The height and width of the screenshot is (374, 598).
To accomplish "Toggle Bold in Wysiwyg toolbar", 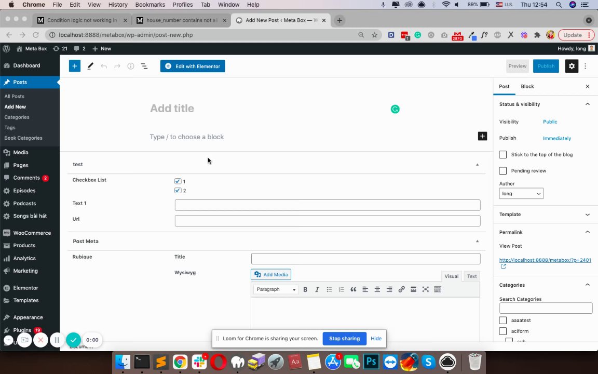I will pyautogui.click(x=305, y=289).
